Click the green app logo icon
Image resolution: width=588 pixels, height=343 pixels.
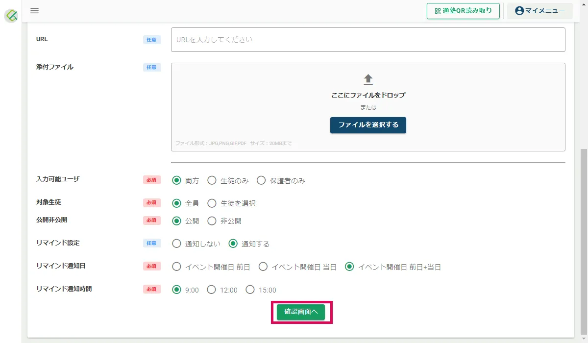pyautogui.click(x=11, y=16)
